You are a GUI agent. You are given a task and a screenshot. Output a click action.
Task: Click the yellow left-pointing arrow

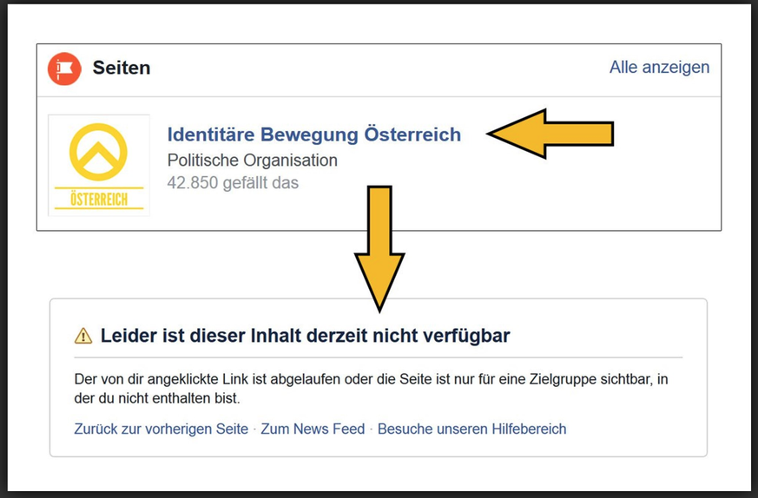[550, 134]
